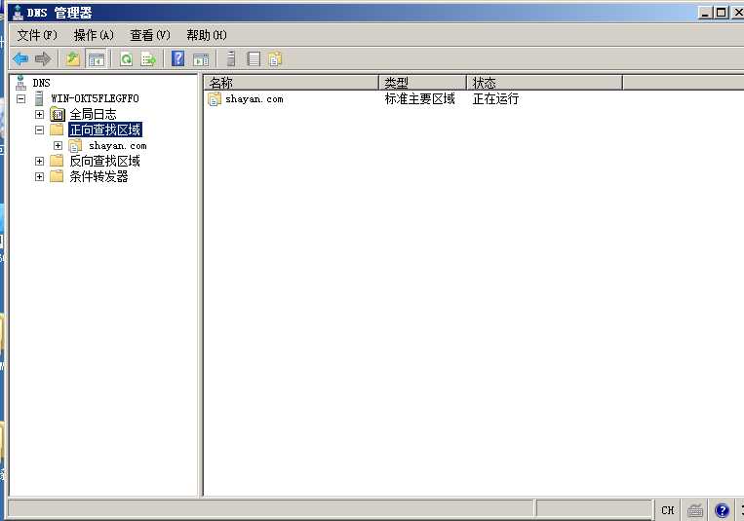Viewport: 744px width, 521px height.
Task: Sort by the 名称 column header
Action: pos(292,83)
